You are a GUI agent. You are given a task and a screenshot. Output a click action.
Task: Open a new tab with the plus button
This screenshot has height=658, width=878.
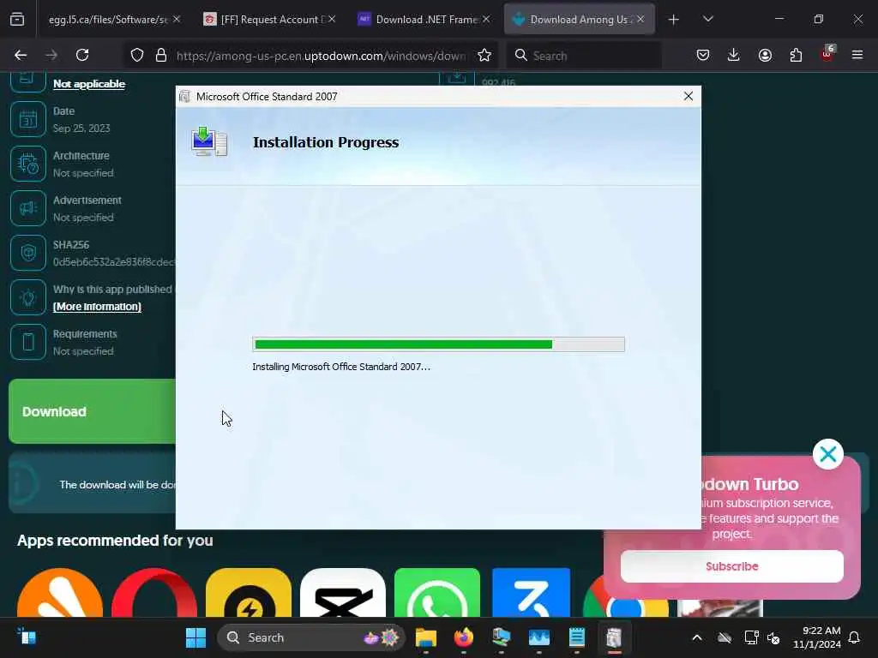click(674, 20)
